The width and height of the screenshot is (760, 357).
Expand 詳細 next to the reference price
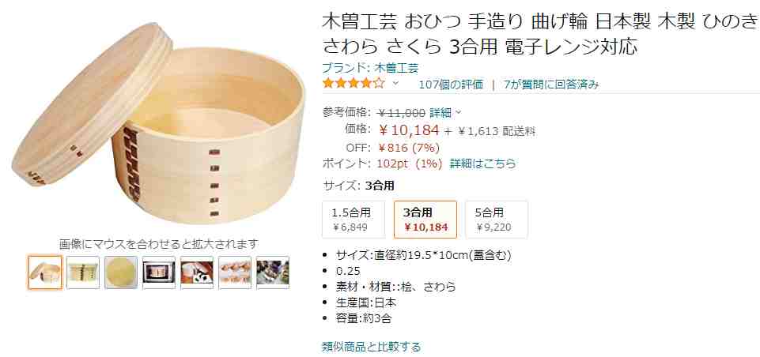(445, 113)
